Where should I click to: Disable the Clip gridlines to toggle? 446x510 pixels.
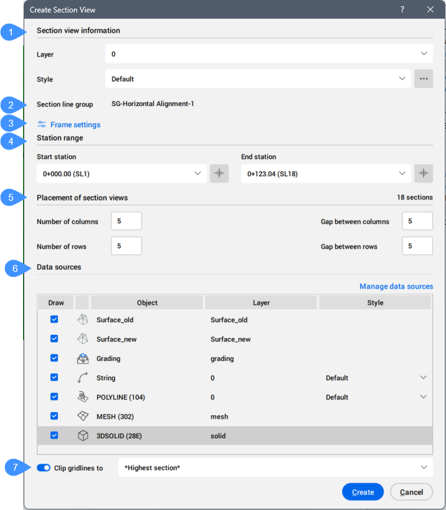(x=44, y=468)
